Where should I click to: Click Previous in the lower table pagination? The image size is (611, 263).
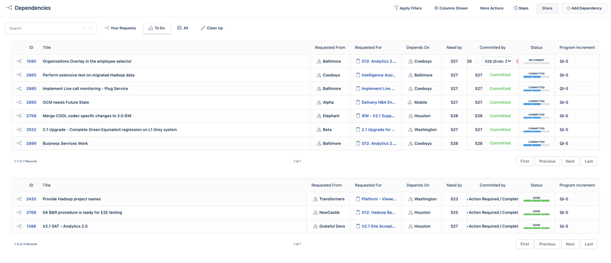tap(547, 244)
